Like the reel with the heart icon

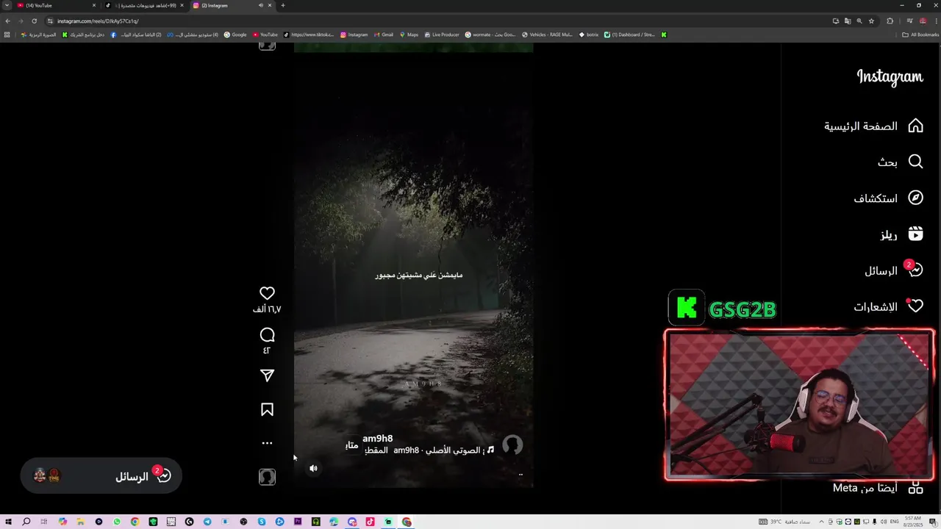tap(268, 293)
